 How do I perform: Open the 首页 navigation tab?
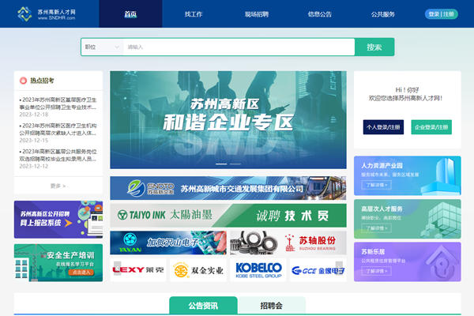click(130, 14)
